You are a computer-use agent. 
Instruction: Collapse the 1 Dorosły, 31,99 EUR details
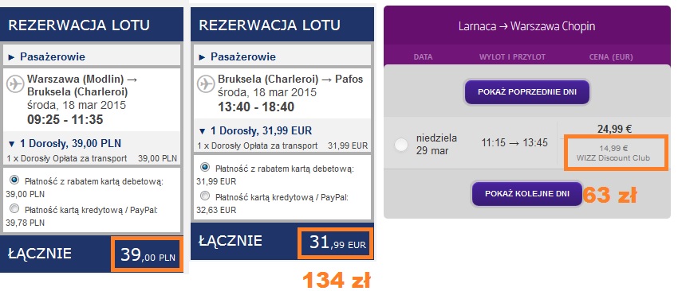[255, 130]
